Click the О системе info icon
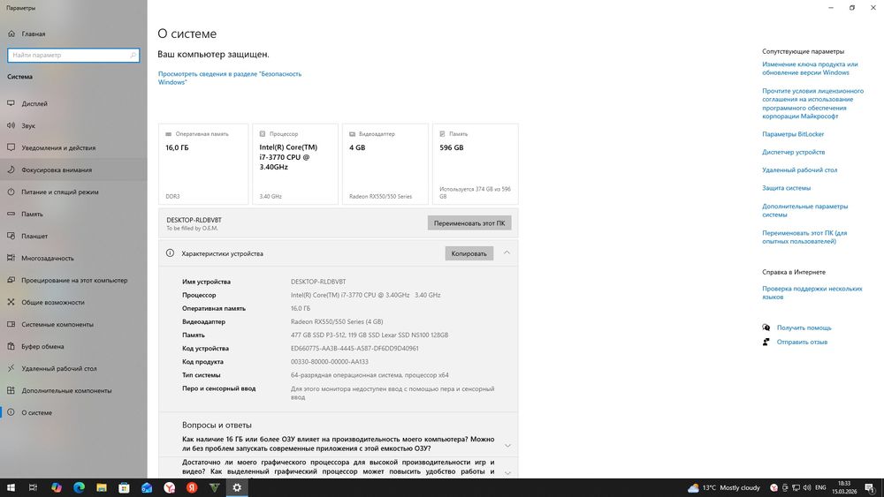 pyautogui.click(x=11, y=412)
